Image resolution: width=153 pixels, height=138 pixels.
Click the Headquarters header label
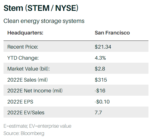25,33
